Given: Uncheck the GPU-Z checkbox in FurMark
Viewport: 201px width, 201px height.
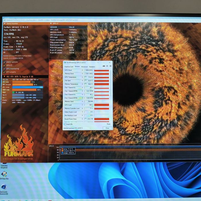Looking at the screenshot, I should pyautogui.click(x=4, y=65).
